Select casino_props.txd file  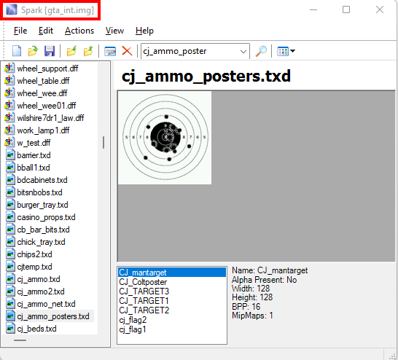[x=46, y=217]
